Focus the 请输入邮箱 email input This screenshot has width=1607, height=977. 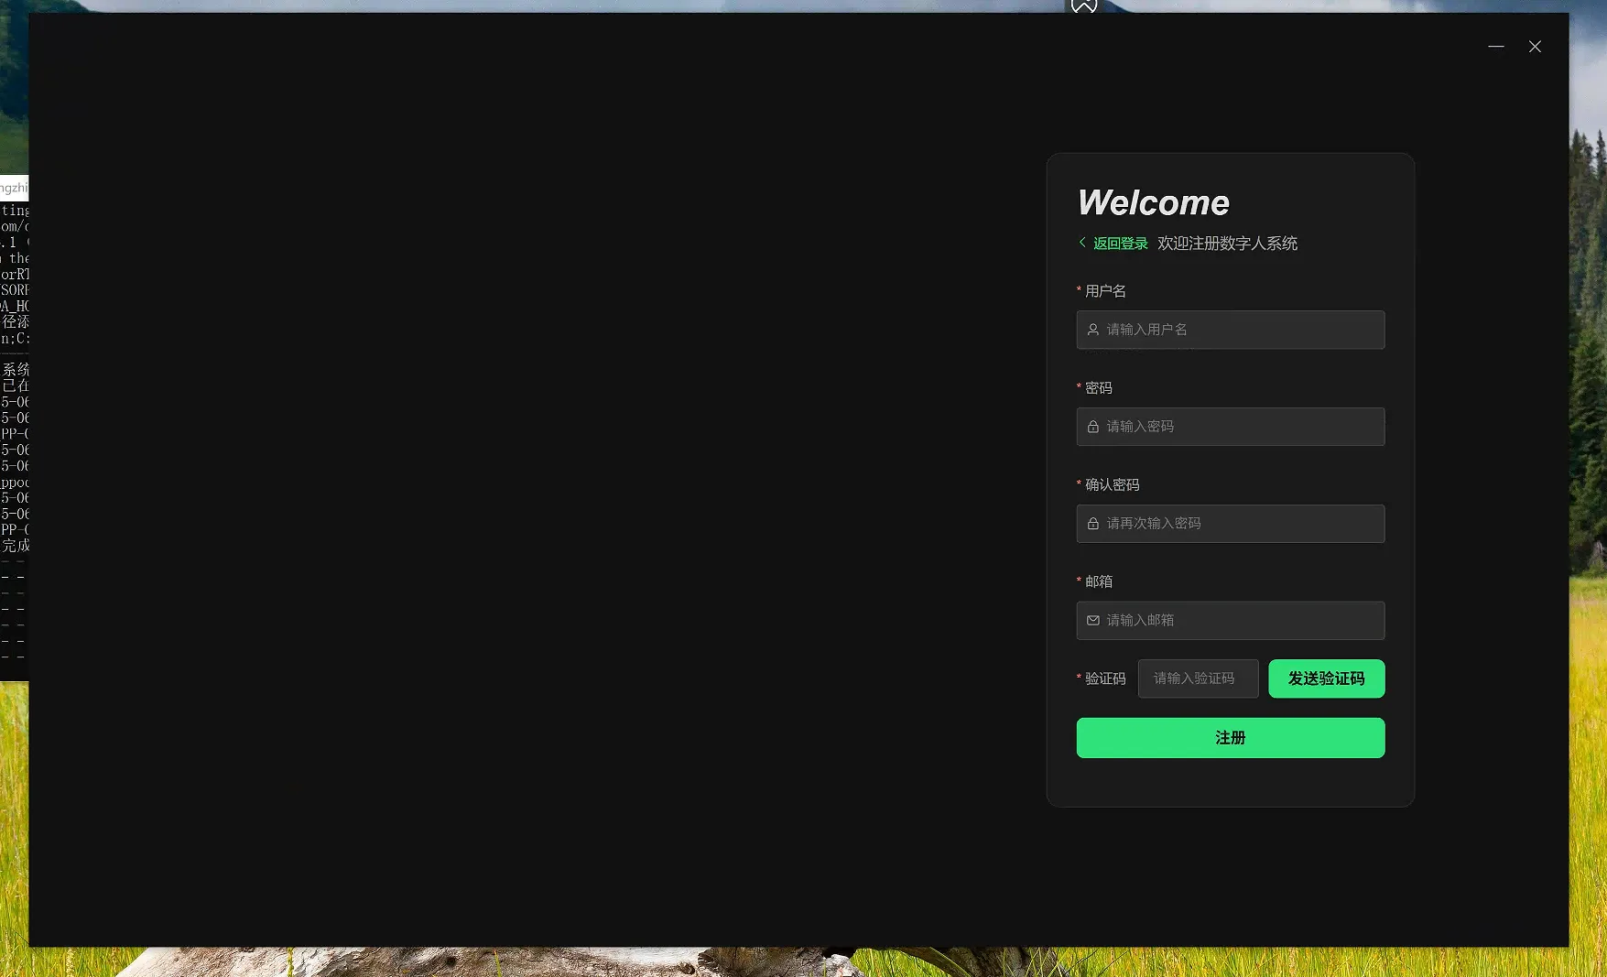coord(1241,621)
